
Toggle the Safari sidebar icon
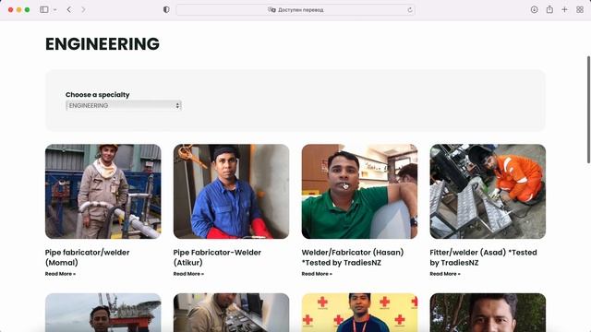(x=44, y=10)
